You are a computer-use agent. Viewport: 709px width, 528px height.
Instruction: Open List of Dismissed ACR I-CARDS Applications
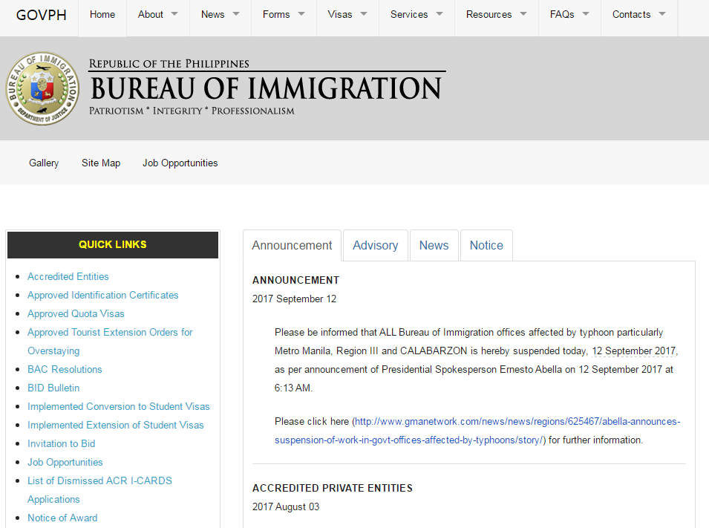point(99,489)
